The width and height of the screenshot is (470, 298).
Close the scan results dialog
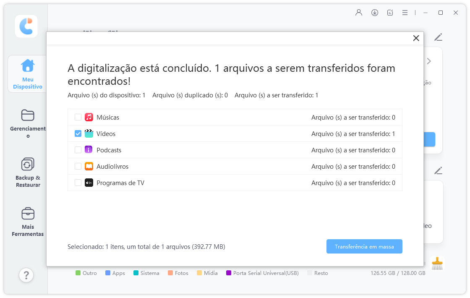click(x=416, y=38)
